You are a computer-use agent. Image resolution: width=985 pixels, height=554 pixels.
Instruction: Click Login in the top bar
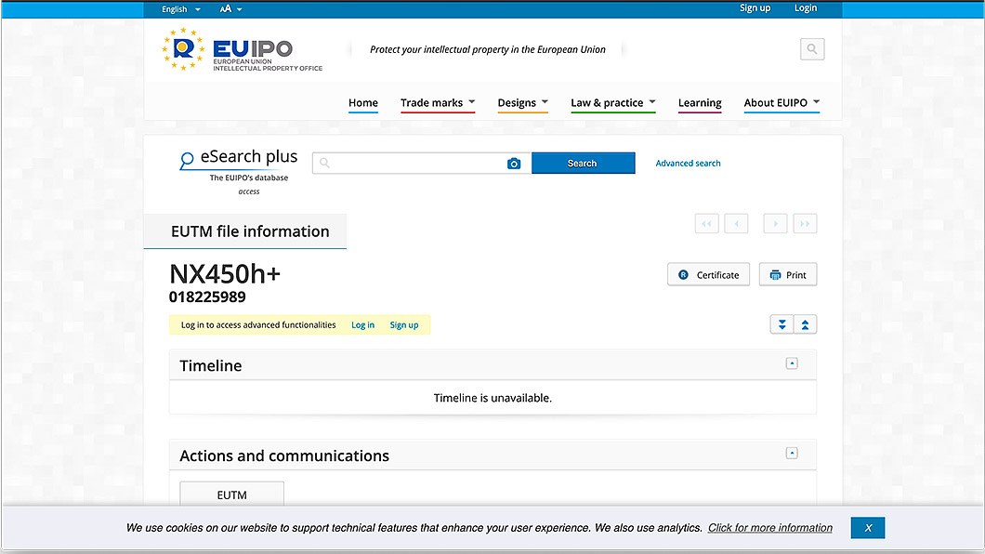806,8
